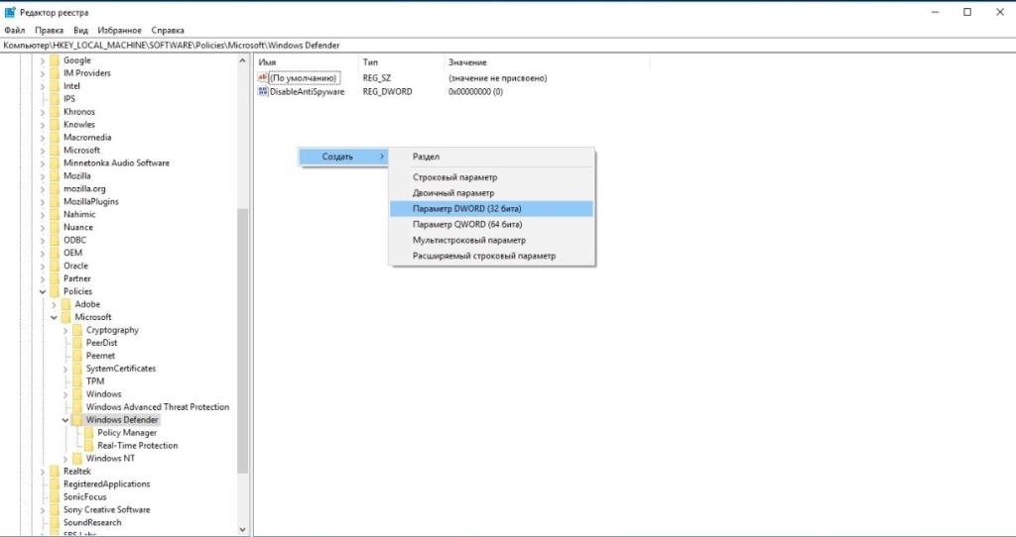Image resolution: width=1016 pixels, height=537 pixels.
Task: Click the Создать context menu item
Action: pyautogui.click(x=342, y=157)
